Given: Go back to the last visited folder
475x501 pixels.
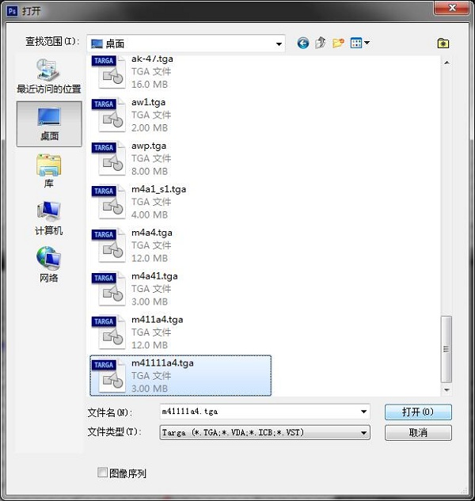Looking at the screenshot, I should point(302,43).
